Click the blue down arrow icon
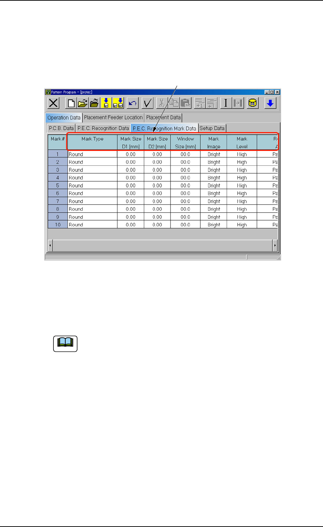323x527 pixels. (x=270, y=103)
